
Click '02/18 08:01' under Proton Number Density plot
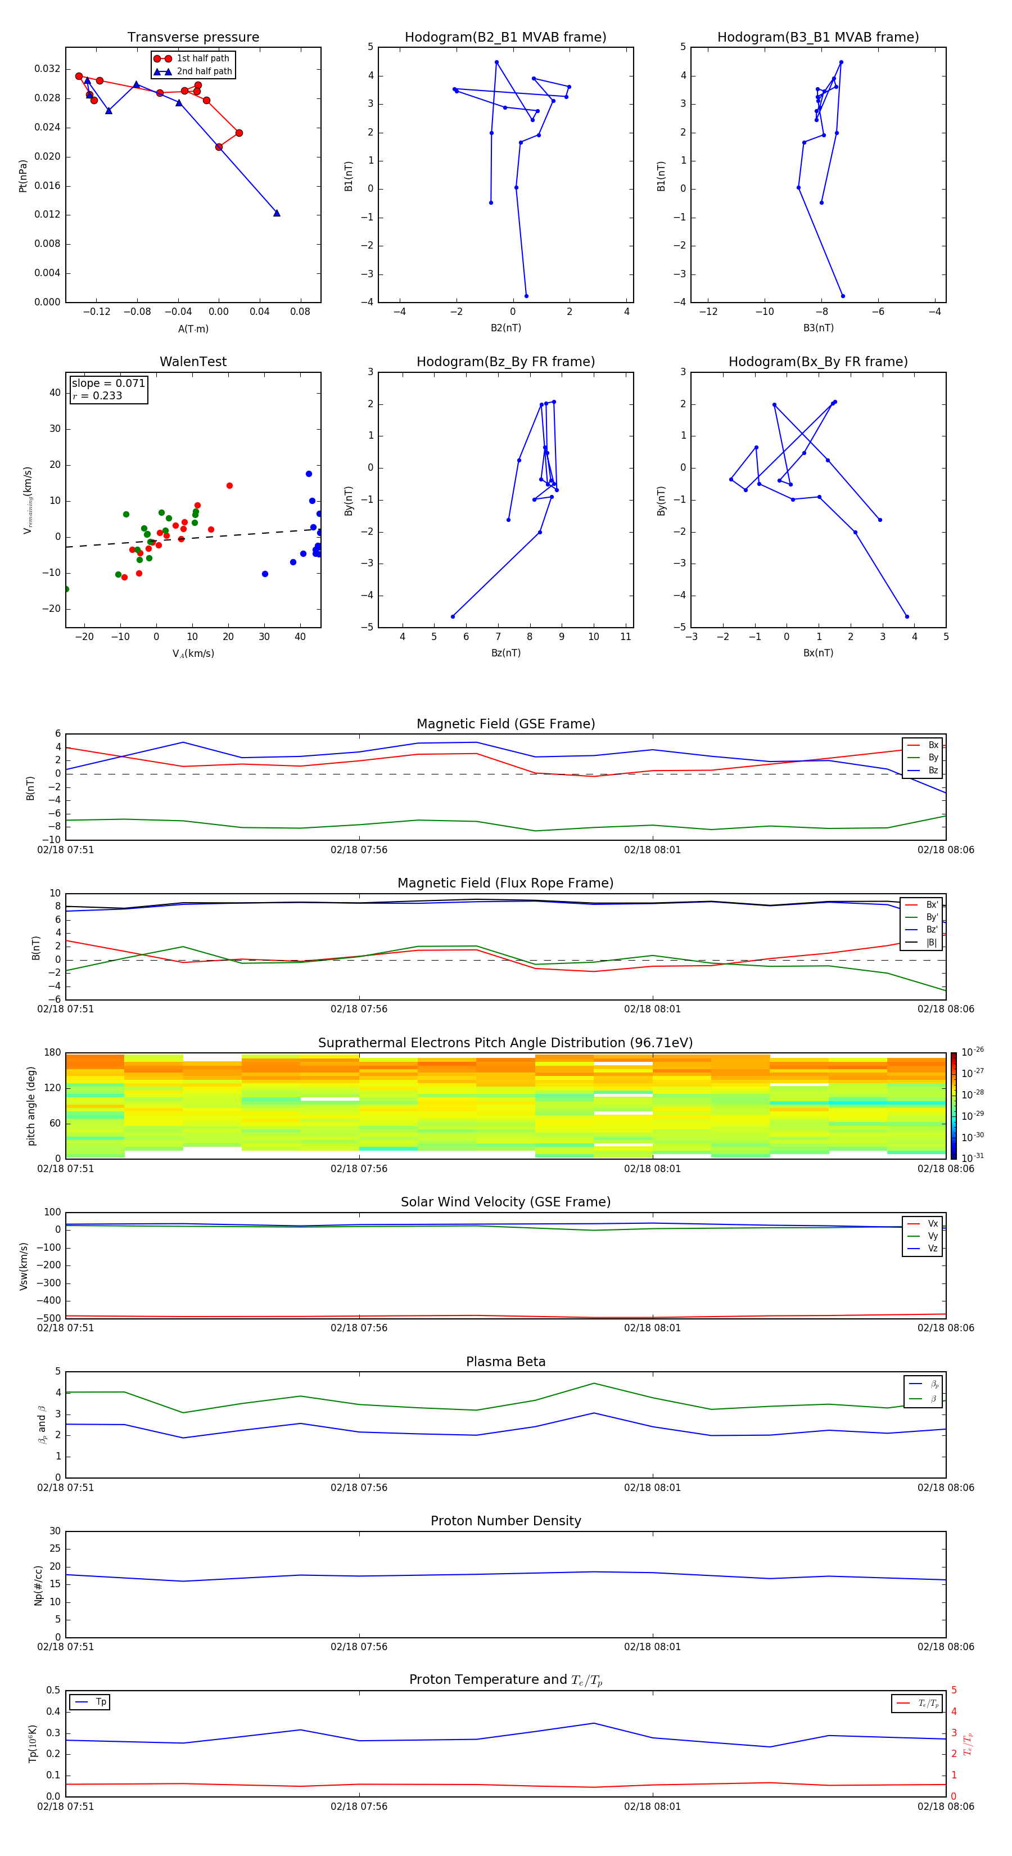click(x=653, y=1647)
